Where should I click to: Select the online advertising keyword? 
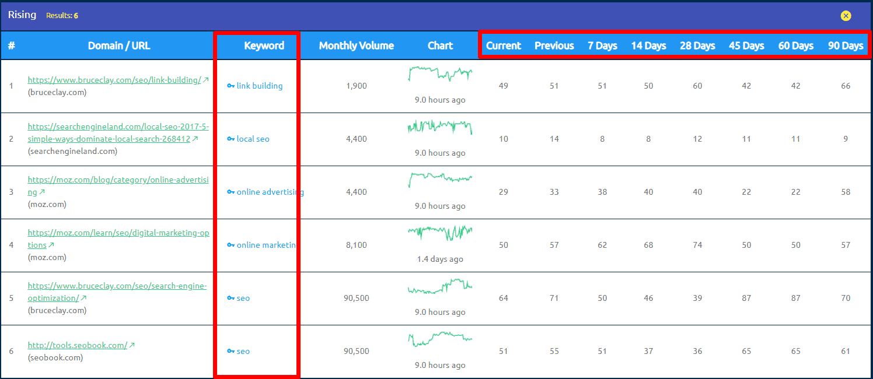point(270,192)
